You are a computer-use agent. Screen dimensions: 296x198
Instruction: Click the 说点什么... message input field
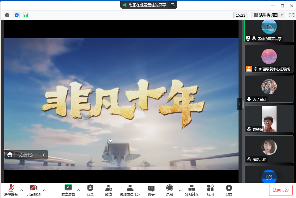(x=27, y=155)
